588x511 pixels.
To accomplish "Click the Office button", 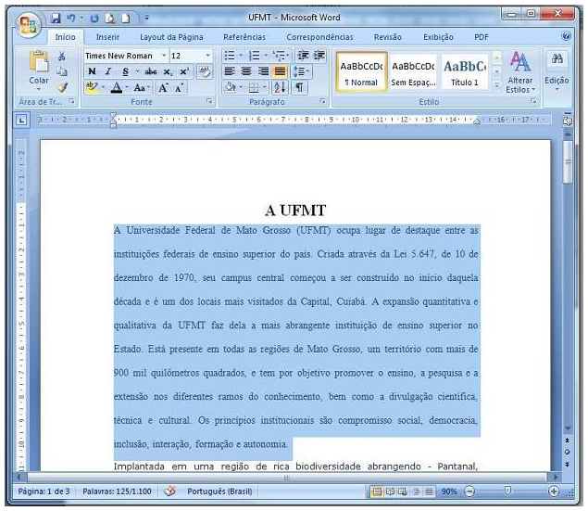I will pyautogui.click(x=28, y=25).
